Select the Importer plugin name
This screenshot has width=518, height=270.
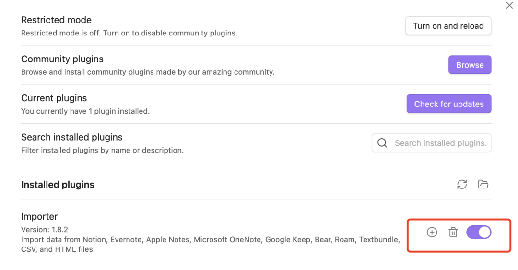[39, 217]
